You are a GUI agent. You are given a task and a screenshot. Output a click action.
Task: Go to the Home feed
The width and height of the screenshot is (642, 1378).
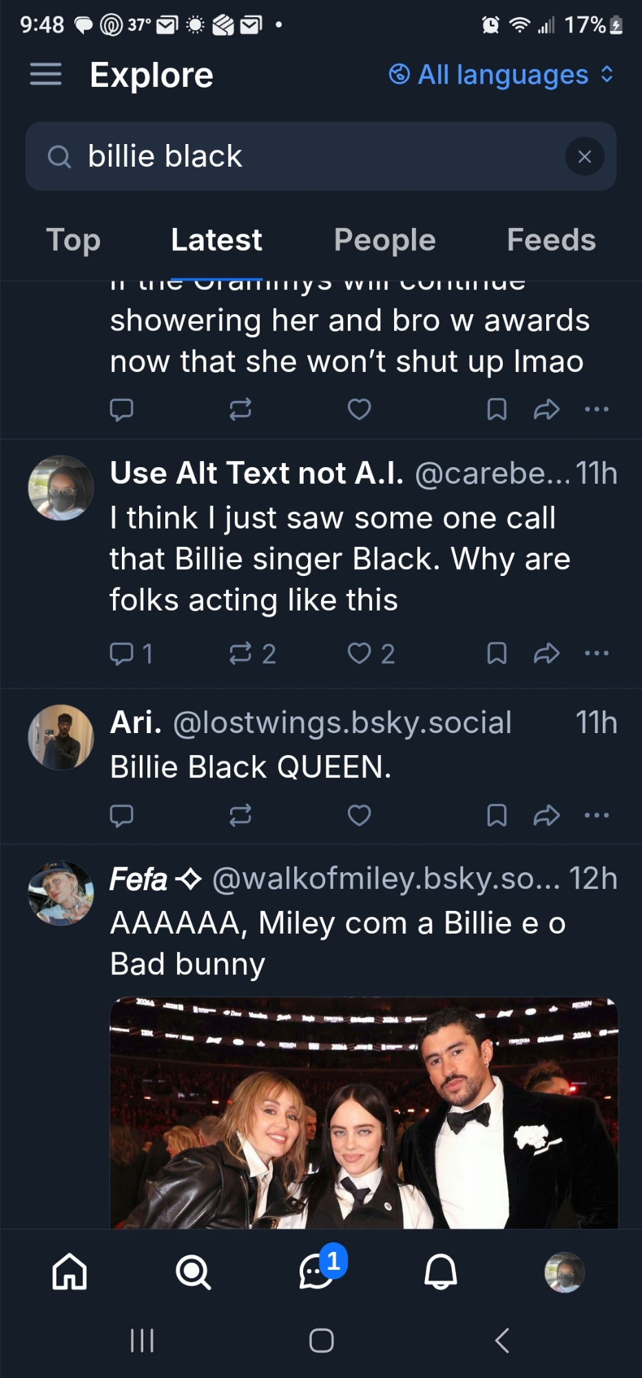[70, 1271]
